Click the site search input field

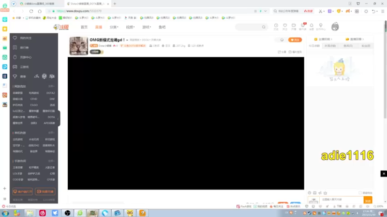(249, 27)
